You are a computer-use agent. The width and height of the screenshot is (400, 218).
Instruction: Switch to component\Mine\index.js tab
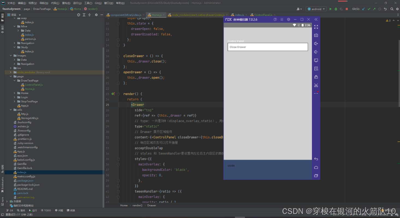(126, 15)
